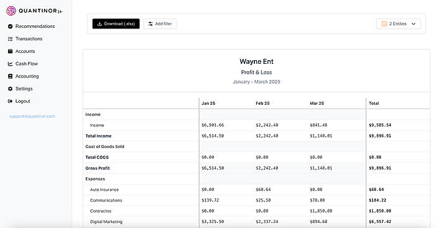Click the Total Income row label

coord(99,136)
